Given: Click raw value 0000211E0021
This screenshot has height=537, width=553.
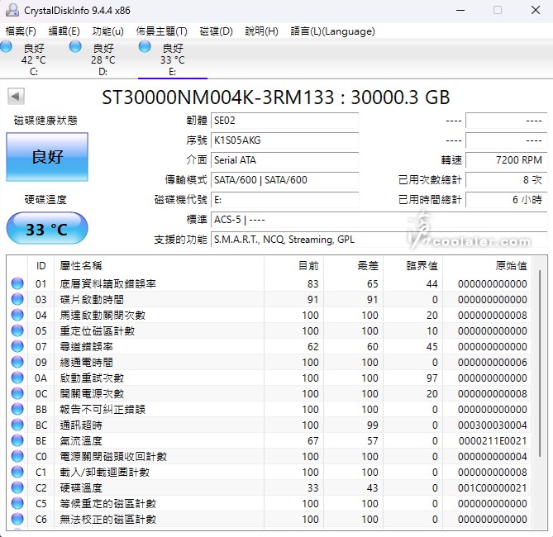Looking at the screenshot, I should 493,440.
